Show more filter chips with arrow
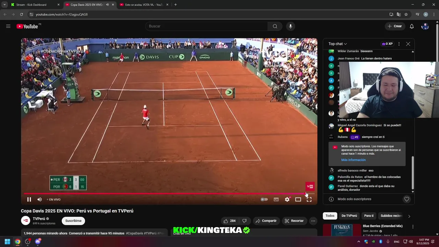 [409, 216]
